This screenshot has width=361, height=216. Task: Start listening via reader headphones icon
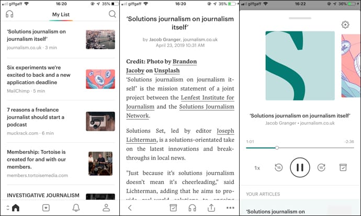click(x=192, y=208)
